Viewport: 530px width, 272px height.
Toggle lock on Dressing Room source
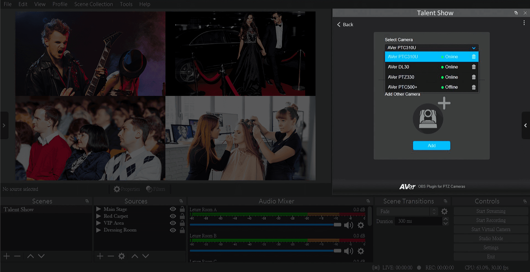182,230
